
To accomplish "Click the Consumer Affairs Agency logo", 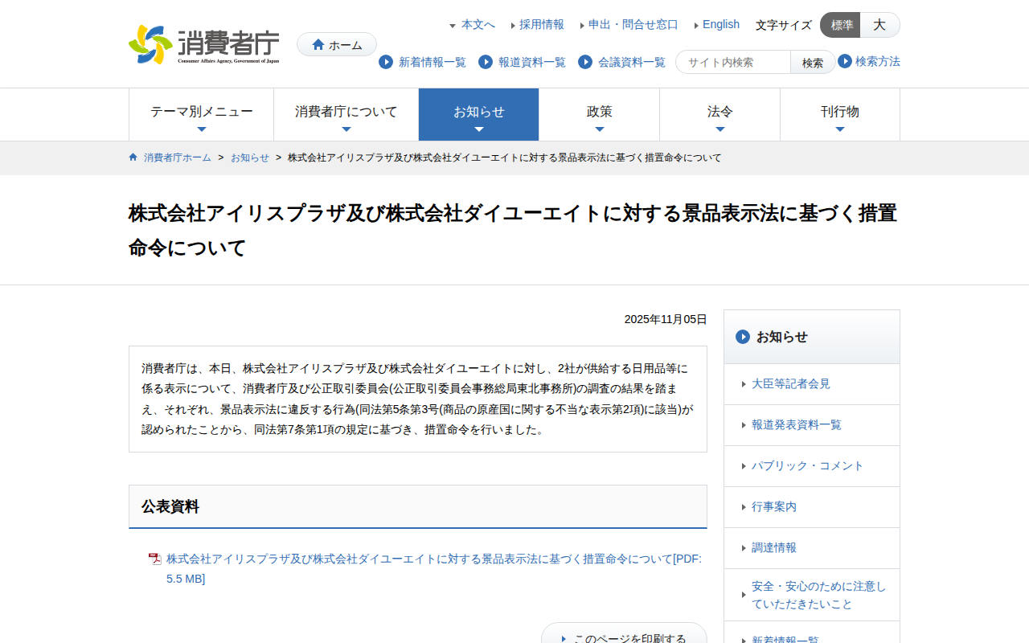I will tap(204, 45).
